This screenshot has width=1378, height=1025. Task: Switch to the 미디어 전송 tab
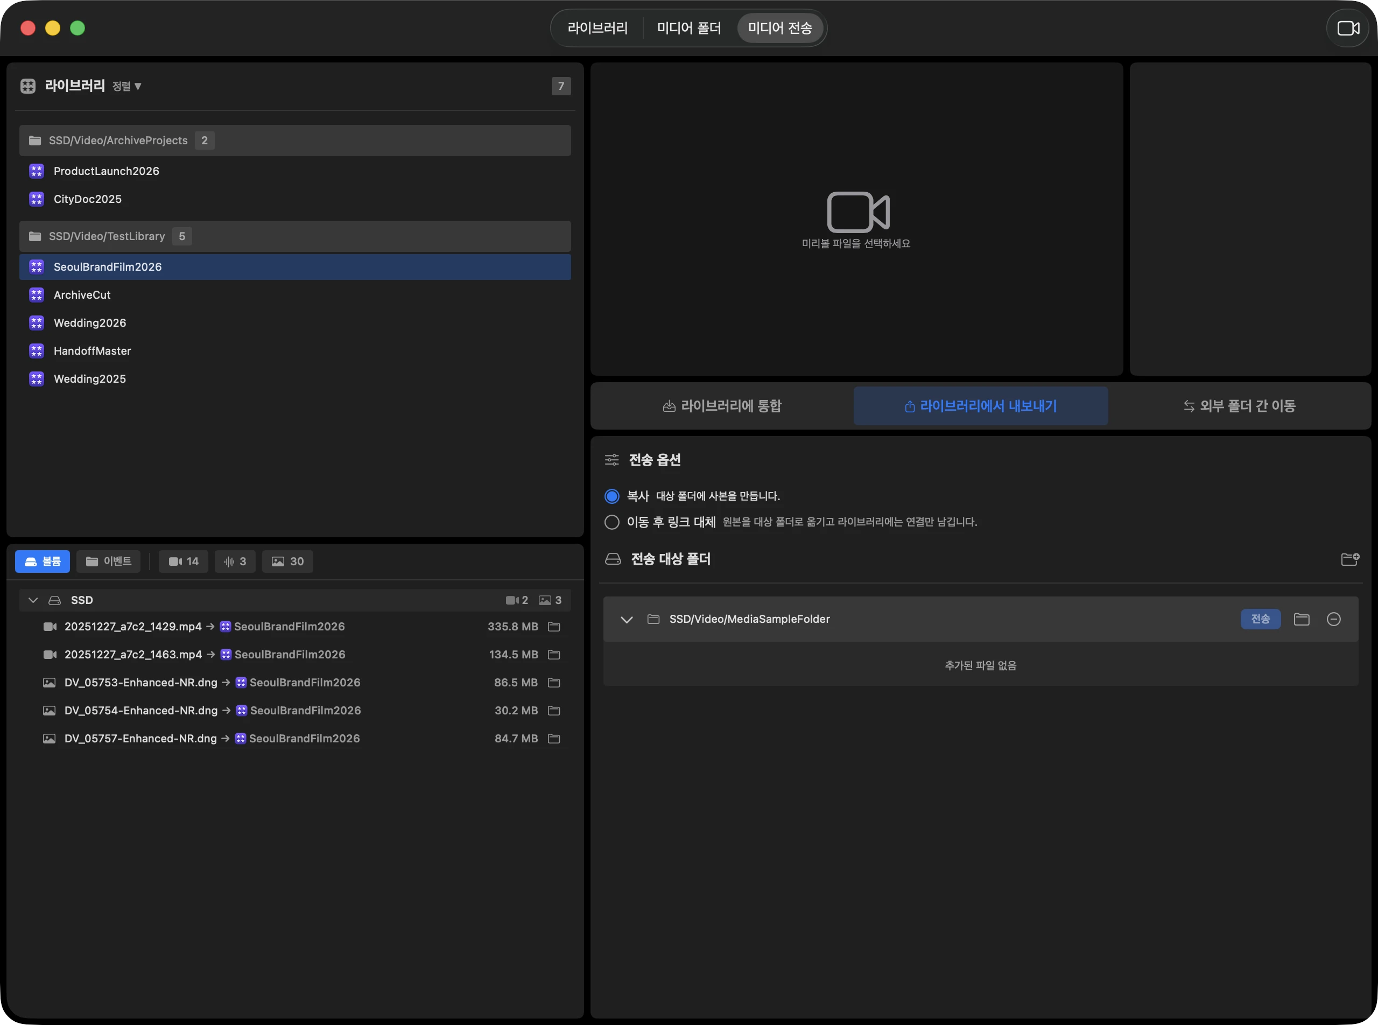point(780,28)
